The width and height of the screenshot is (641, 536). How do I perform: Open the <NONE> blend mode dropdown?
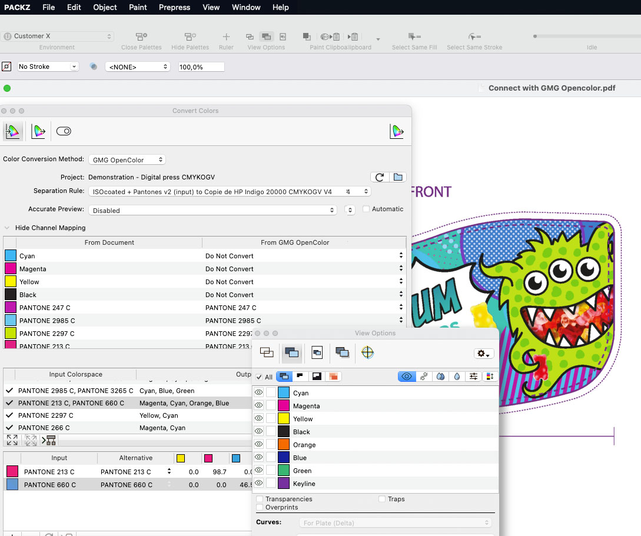(x=138, y=66)
